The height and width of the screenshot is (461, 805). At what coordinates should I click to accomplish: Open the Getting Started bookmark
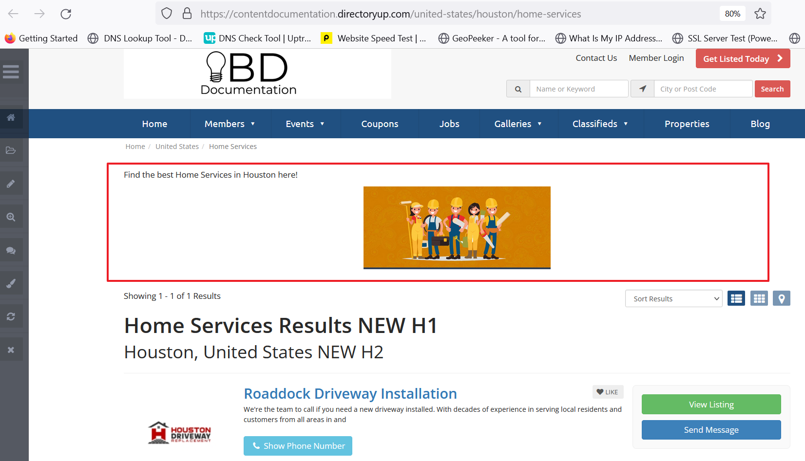pos(41,38)
